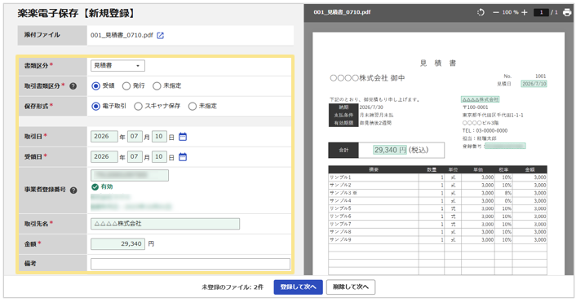Open the 書類区分 dropdown showing 見積書
The image size is (576, 302).
pyautogui.click(x=117, y=66)
